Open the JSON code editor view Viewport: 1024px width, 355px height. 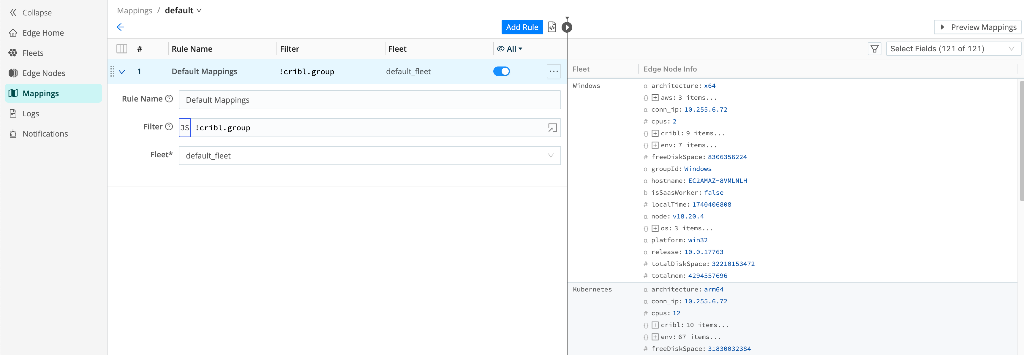[552, 27]
